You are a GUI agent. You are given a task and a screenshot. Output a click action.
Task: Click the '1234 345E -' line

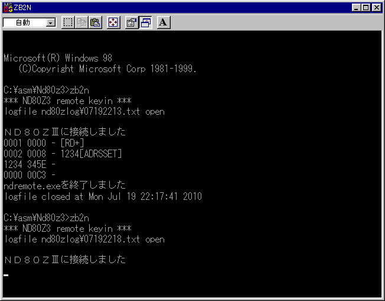coord(30,164)
